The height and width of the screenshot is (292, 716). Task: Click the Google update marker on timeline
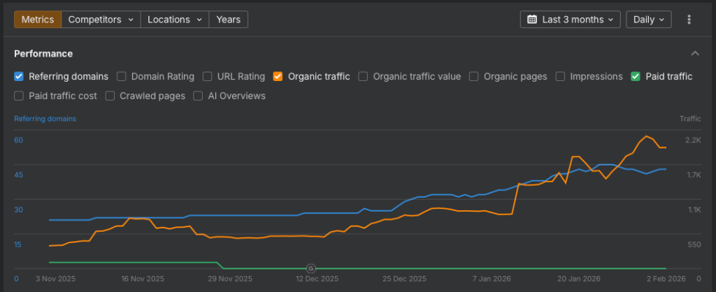[x=311, y=268]
